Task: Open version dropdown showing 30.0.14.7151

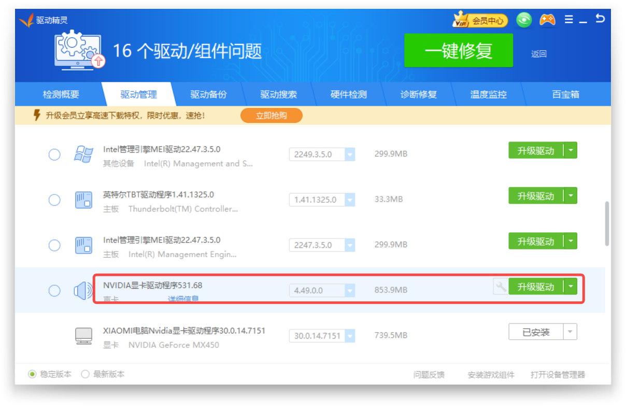Action: tap(350, 336)
